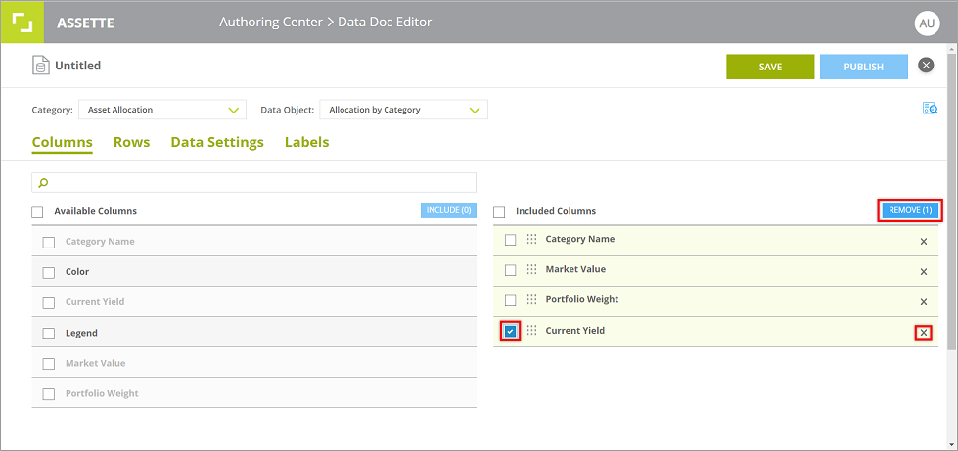Click the drag handle of included Category Name
This screenshot has height=451, width=958.
531,239
